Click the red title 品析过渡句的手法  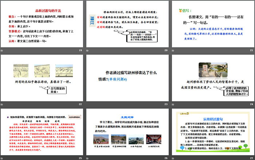48,11
